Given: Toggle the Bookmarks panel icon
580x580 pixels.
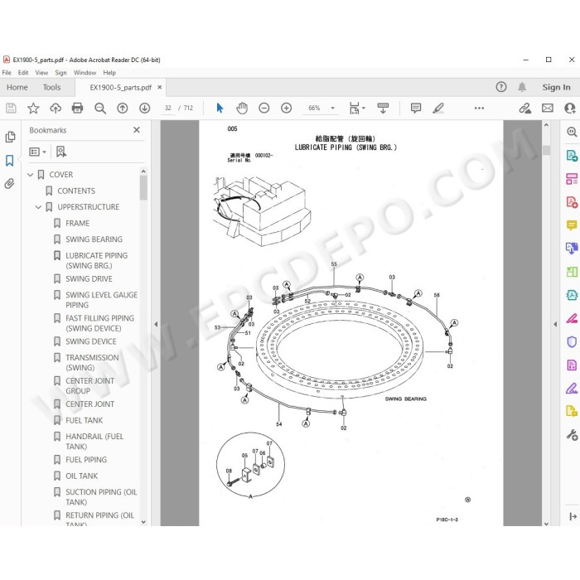Looking at the screenshot, I should point(10,161).
